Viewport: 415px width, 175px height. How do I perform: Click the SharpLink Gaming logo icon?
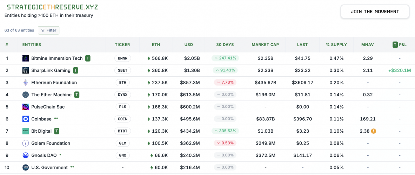point(26,70)
